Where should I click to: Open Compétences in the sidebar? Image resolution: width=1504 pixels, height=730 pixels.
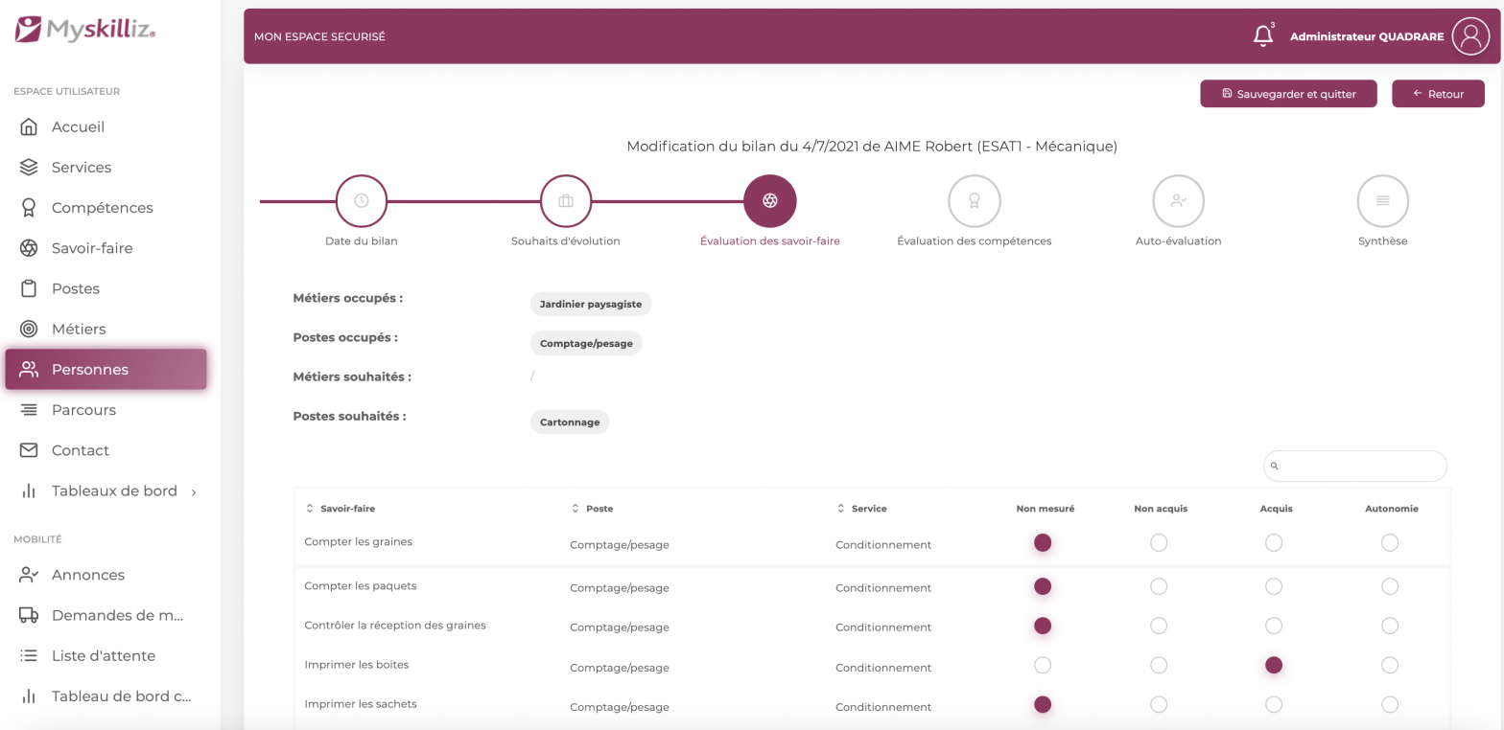[x=102, y=208]
